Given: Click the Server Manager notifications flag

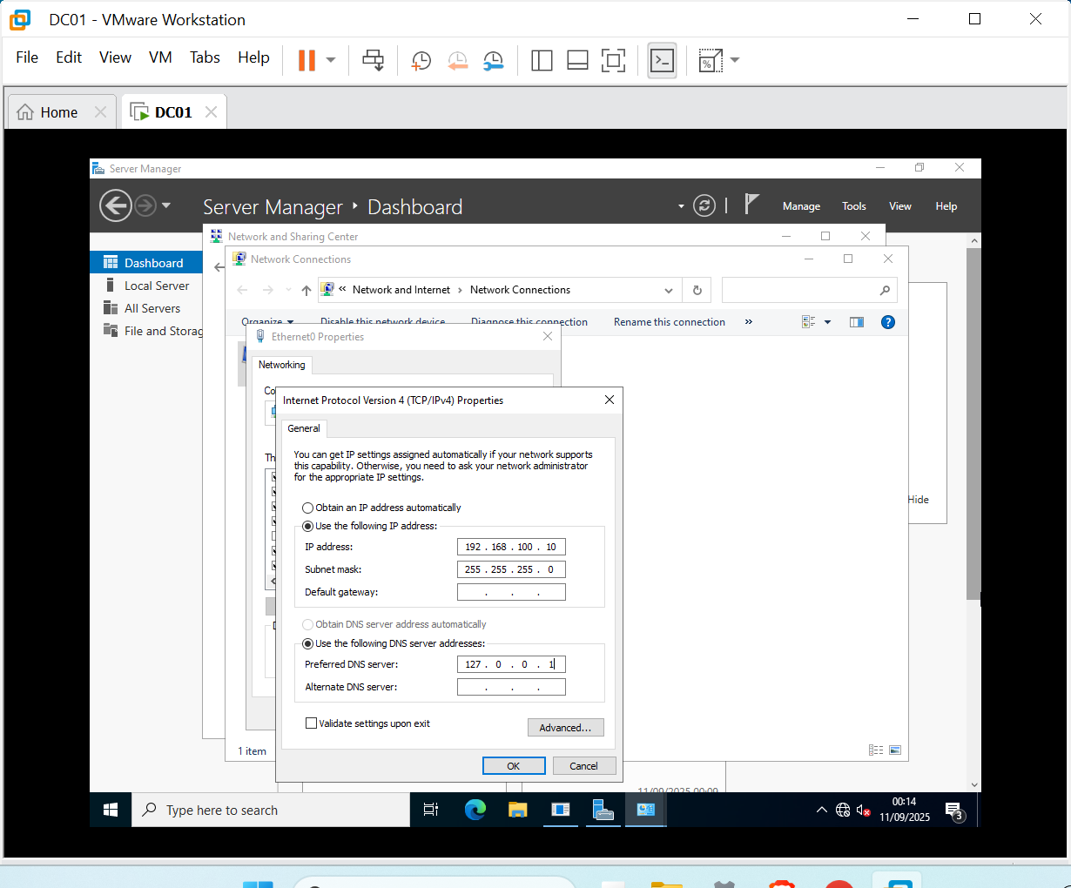Looking at the screenshot, I should [x=752, y=205].
